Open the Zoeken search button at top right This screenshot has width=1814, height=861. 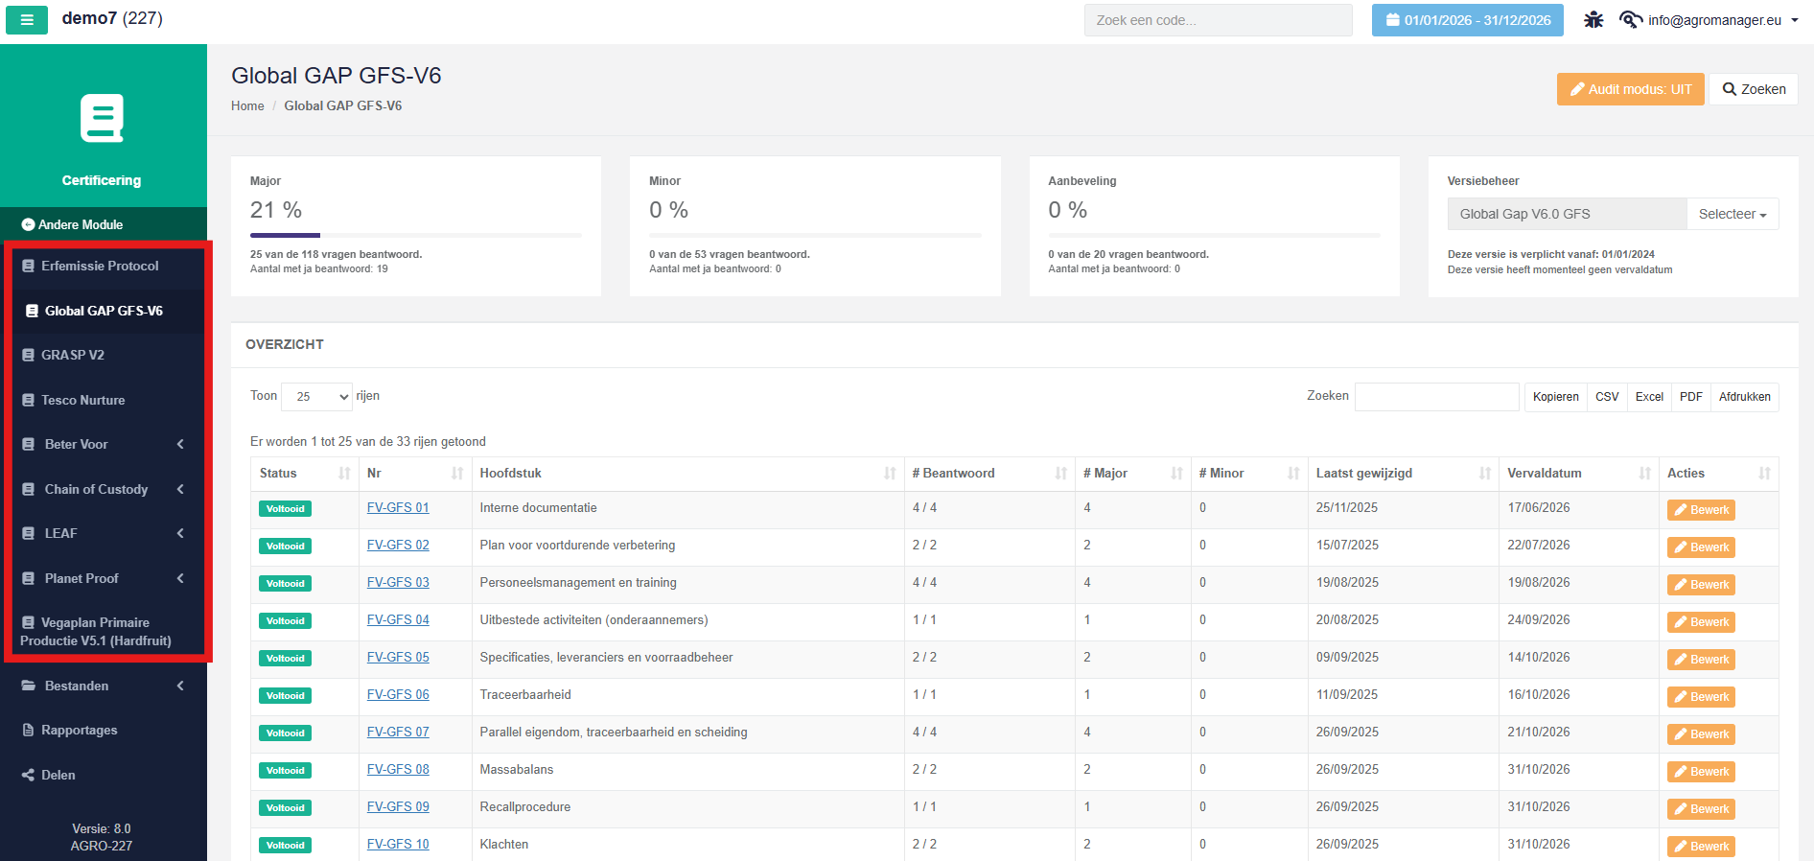coord(1754,89)
